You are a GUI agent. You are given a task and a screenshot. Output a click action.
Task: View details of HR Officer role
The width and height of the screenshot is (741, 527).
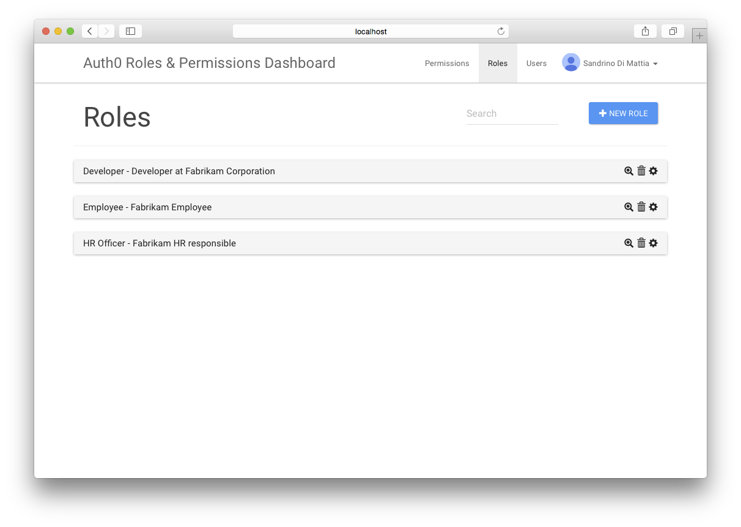pos(629,243)
